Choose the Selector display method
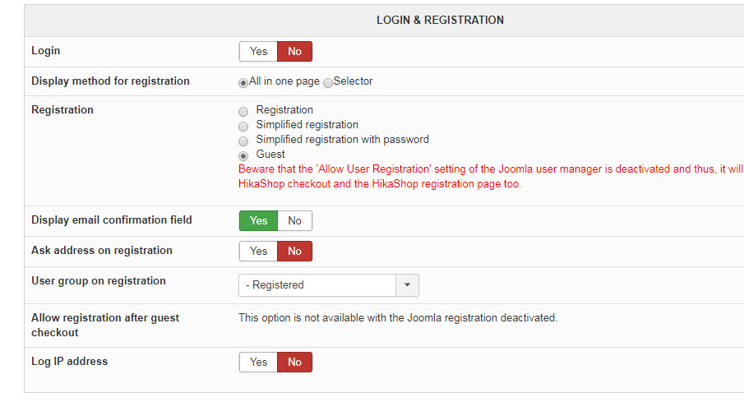Viewport: 744px width, 402px height. tap(328, 82)
